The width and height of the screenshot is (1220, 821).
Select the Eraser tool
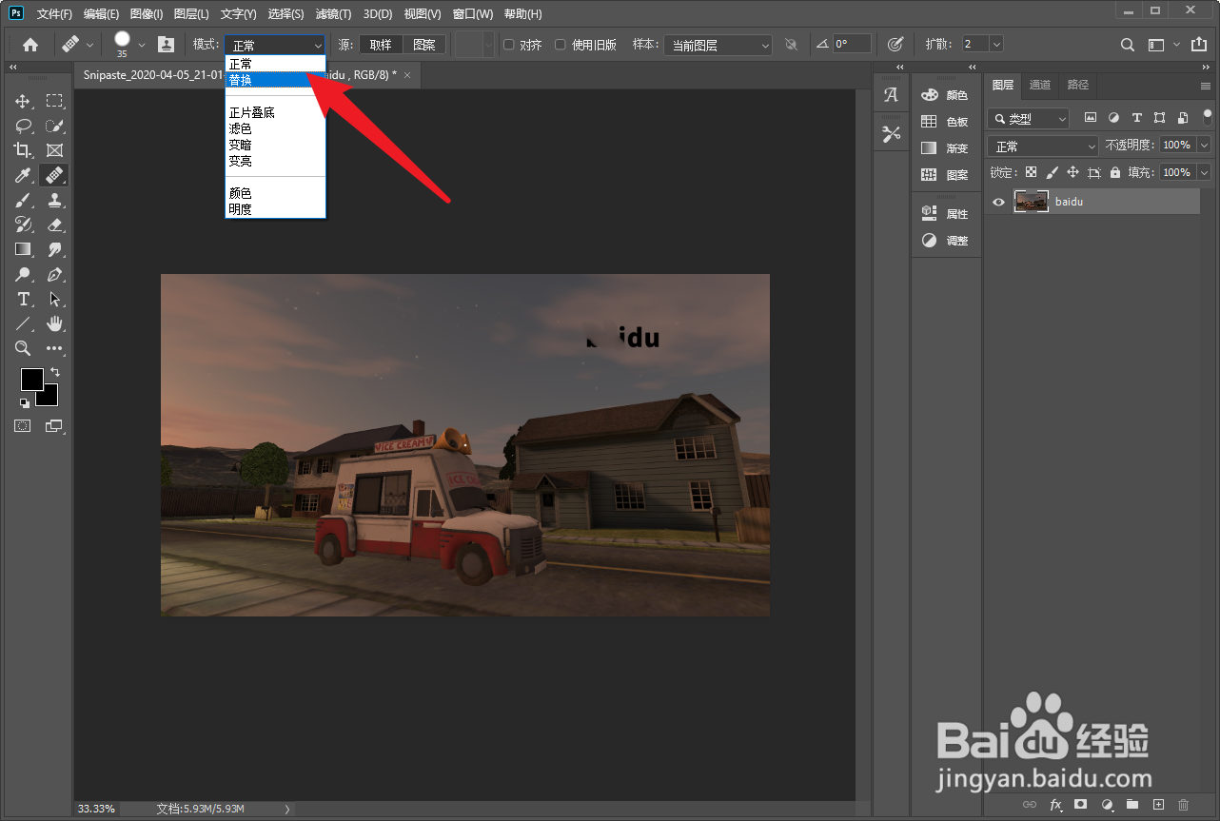(x=55, y=225)
